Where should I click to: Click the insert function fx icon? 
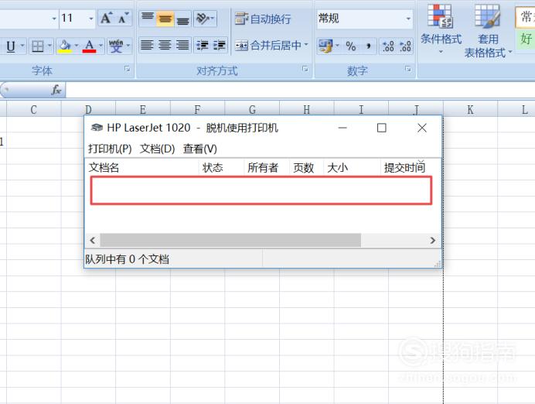pos(56,90)
